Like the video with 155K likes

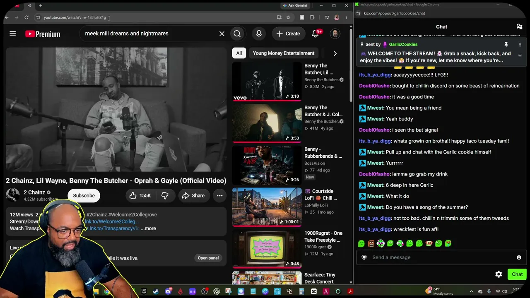point(140,195)
